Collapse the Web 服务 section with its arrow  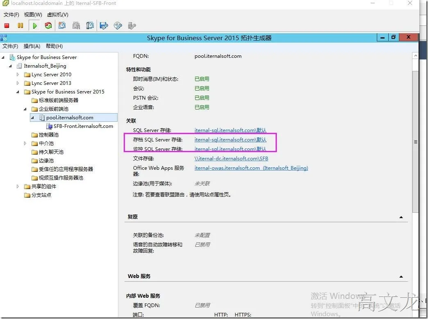401,277
